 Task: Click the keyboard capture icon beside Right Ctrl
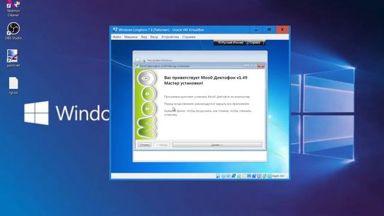point(269,176)
